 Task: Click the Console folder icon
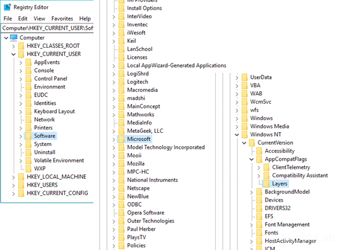[x=29, y=71]
